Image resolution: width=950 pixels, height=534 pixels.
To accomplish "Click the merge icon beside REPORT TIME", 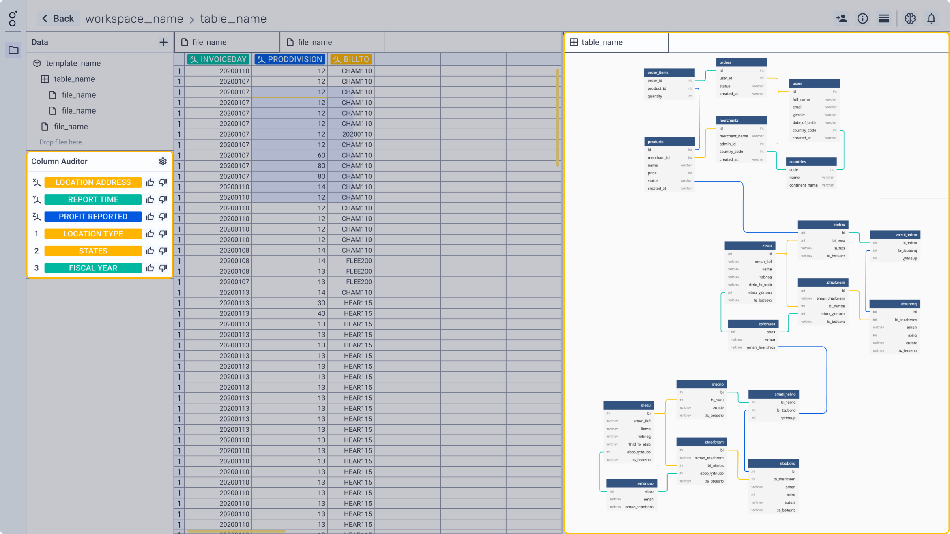I will 37,199.
